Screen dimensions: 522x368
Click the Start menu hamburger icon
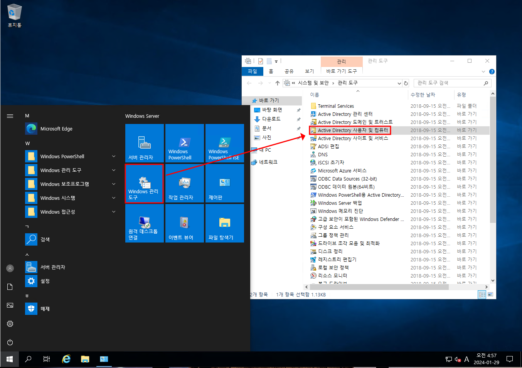pos(10,116)
